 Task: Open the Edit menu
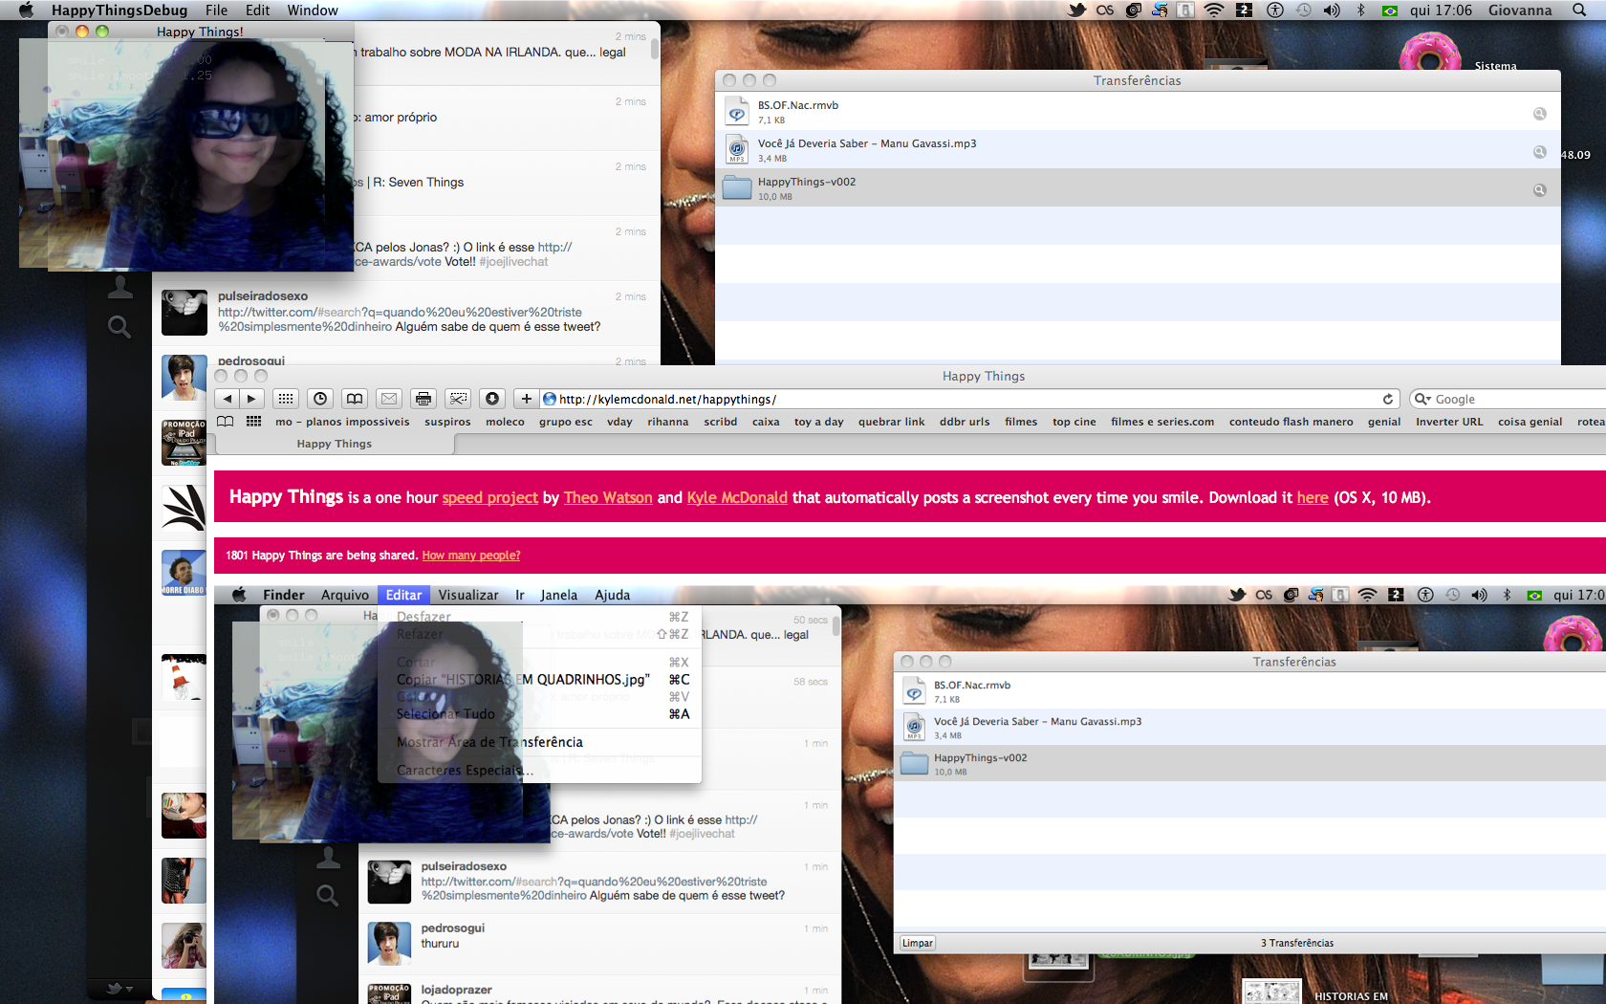(x=258, y=11)
